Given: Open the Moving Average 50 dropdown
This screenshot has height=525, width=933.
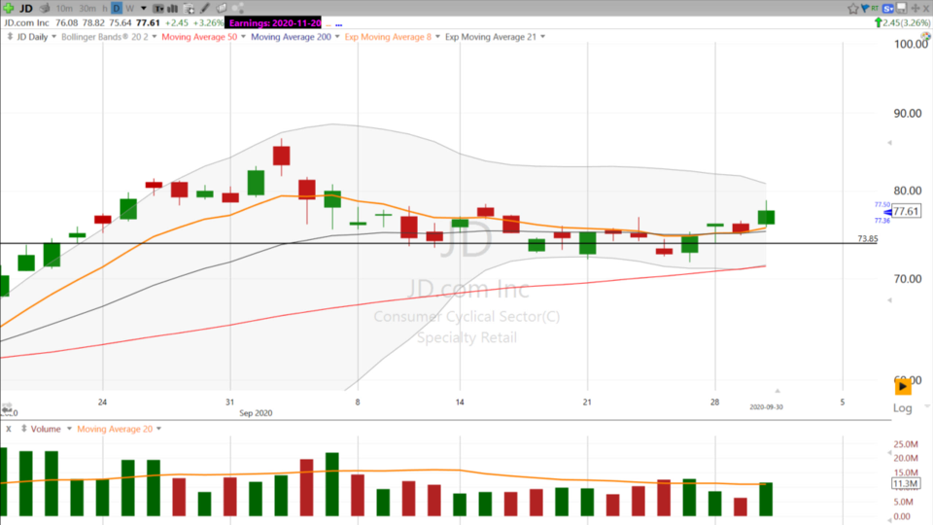Looking at the screenshot, I should [x=243, y=37].
